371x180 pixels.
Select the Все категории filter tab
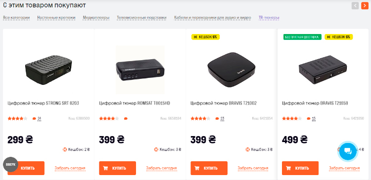16,17
